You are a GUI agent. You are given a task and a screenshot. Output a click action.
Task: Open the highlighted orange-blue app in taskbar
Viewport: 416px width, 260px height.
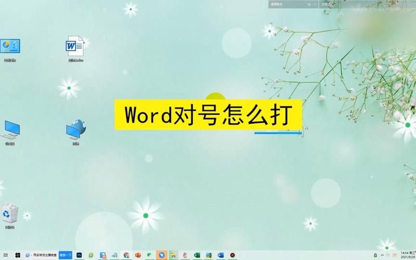(x=162, y=255)
